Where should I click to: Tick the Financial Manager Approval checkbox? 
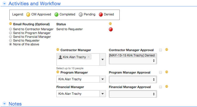coord(161,87)
